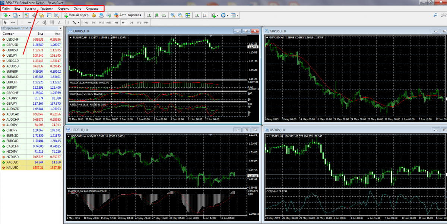Switch to the D1 timeframe
The width and height of the screenshot is (447, 224).
131,22
